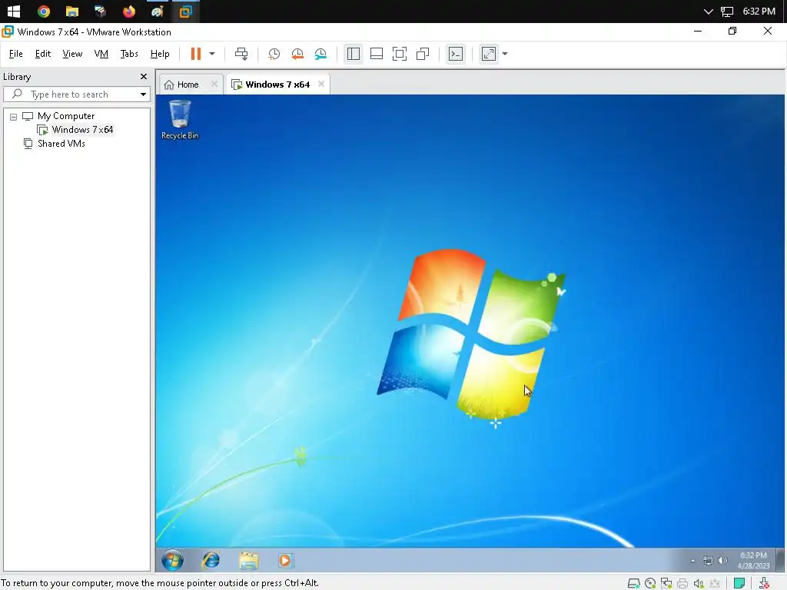
Task: Open Windows Explorer in the guest taskbar
Action: pyautogui.click(x=248, y=560)
